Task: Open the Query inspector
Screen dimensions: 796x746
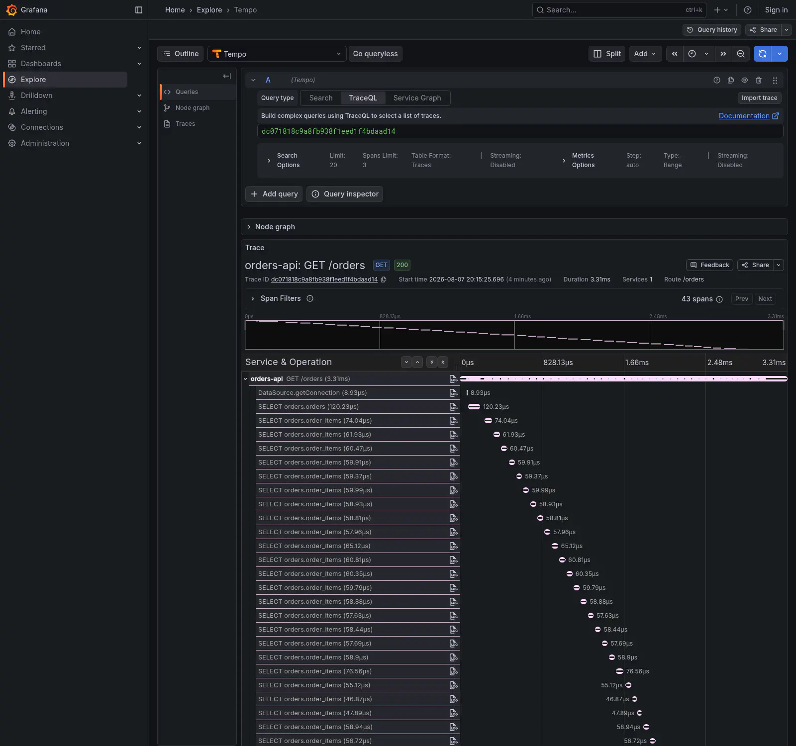Action: point(345,194)
